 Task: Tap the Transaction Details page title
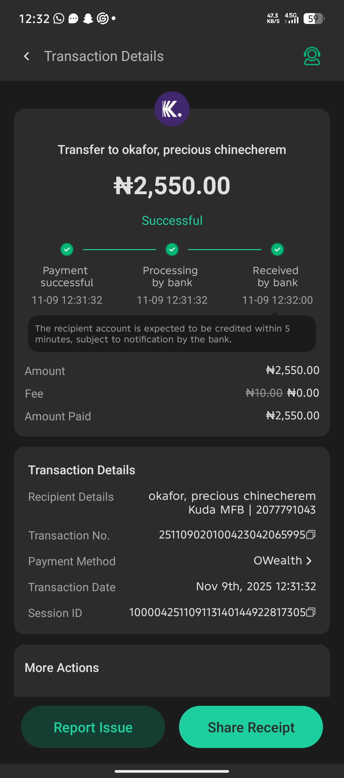[104, 57]
